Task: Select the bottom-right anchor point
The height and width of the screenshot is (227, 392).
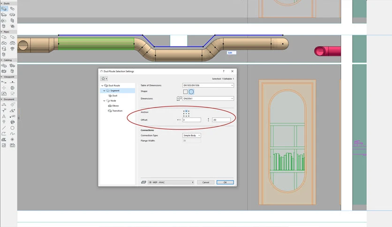Action: 189,116
